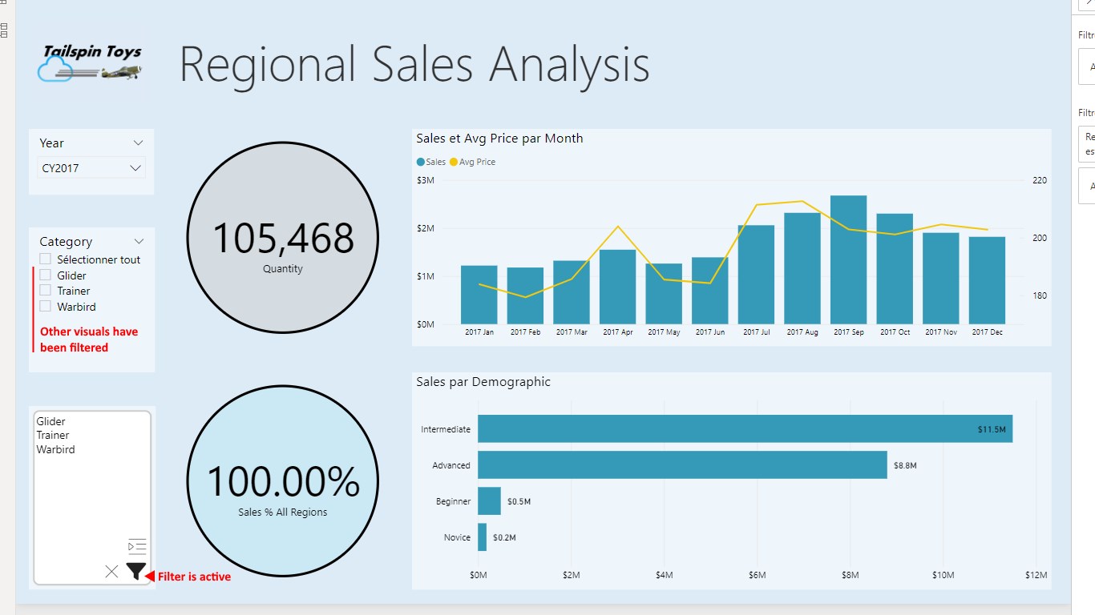Image resolution: width=1095 pixels, height=615 pixels.
Task: Click the Intermediate axis label
Action: click(446, 429)
